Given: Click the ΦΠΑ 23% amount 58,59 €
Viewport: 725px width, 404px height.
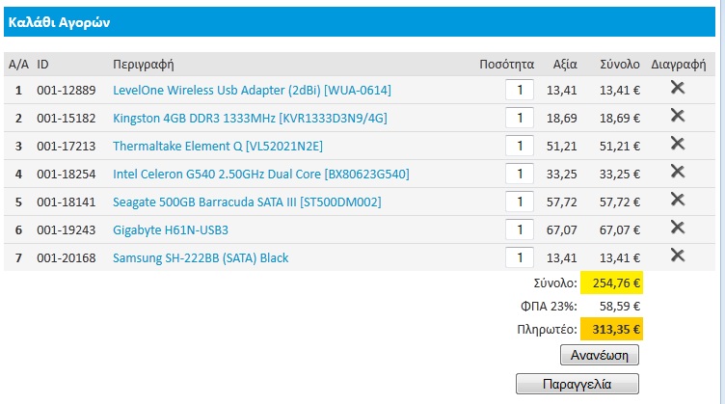Looking at the screenshot, I should 620,306.
